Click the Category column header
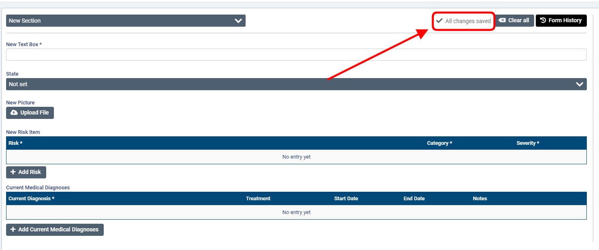Viewport: 599px width, 250px height. pyautogui.click(x=439, y=143)
